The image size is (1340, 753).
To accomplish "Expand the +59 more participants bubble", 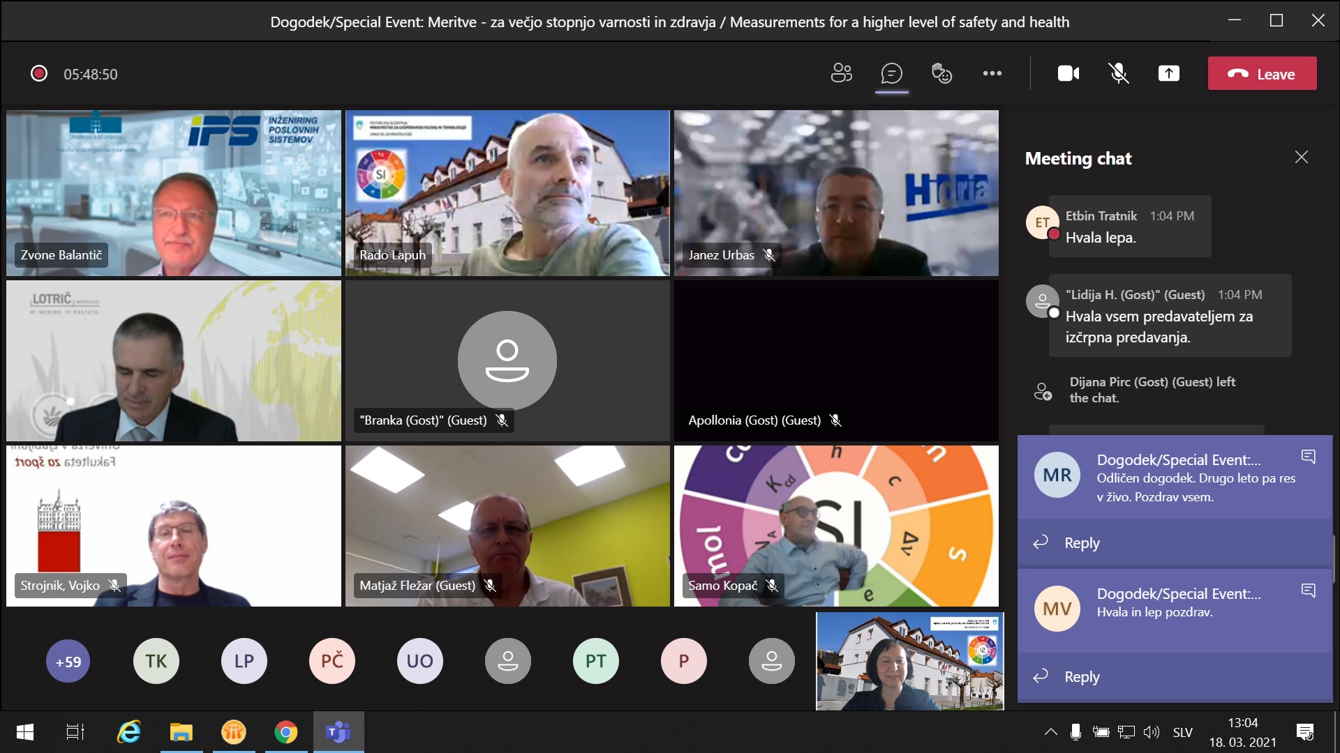I will pos(68,661).
